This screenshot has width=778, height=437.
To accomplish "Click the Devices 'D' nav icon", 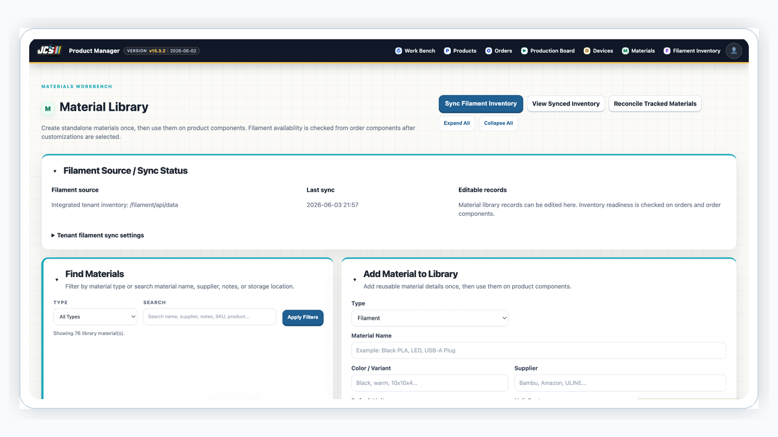I will [587, 50].
